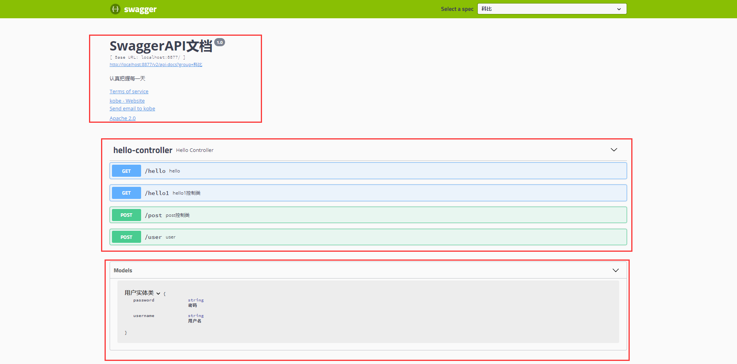Click the GET badge on /hello1
The image size is (737, 364).
click(126, 193)
